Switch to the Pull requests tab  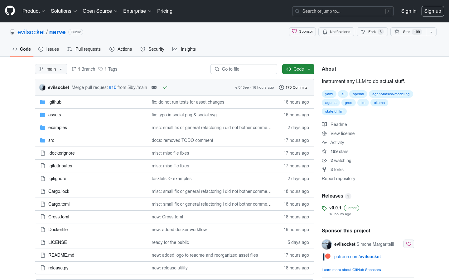84,49
